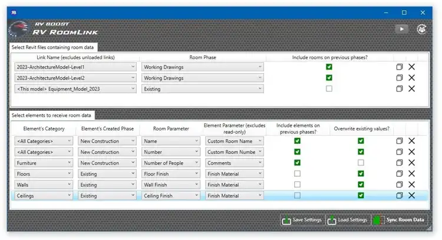Click the Element's Created Phase column header

(x=107, y=129)
